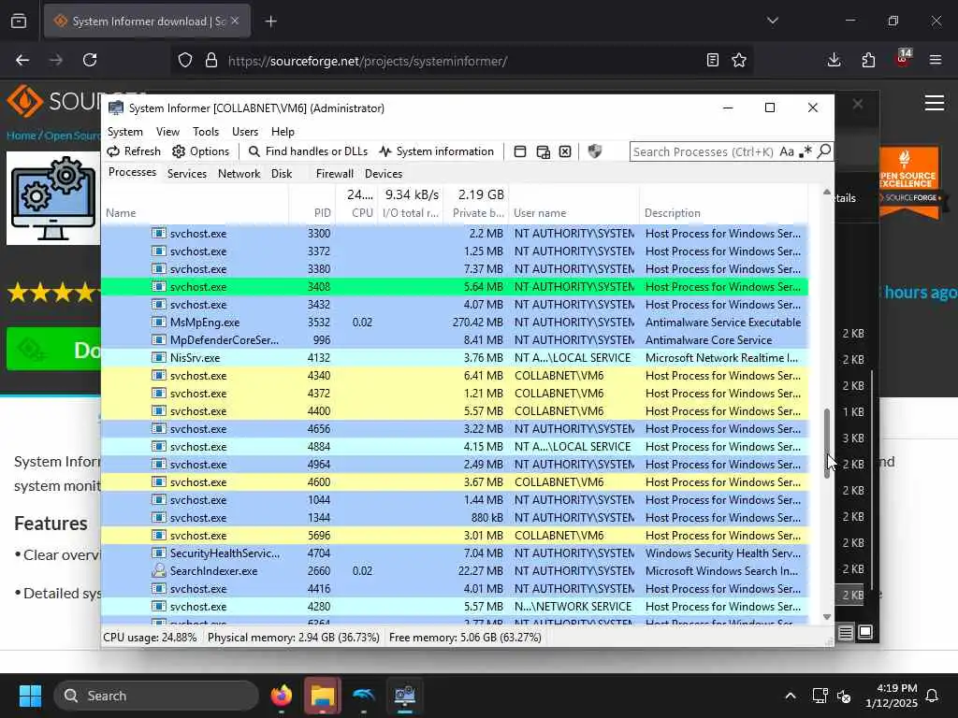
Task: Switch to the Services tab
Action: 187,173
